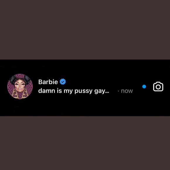Viewport: 170px width, 170px height.
Task: Open the truncated message ending in ellipsis
Action: click(x=74, y=91)
